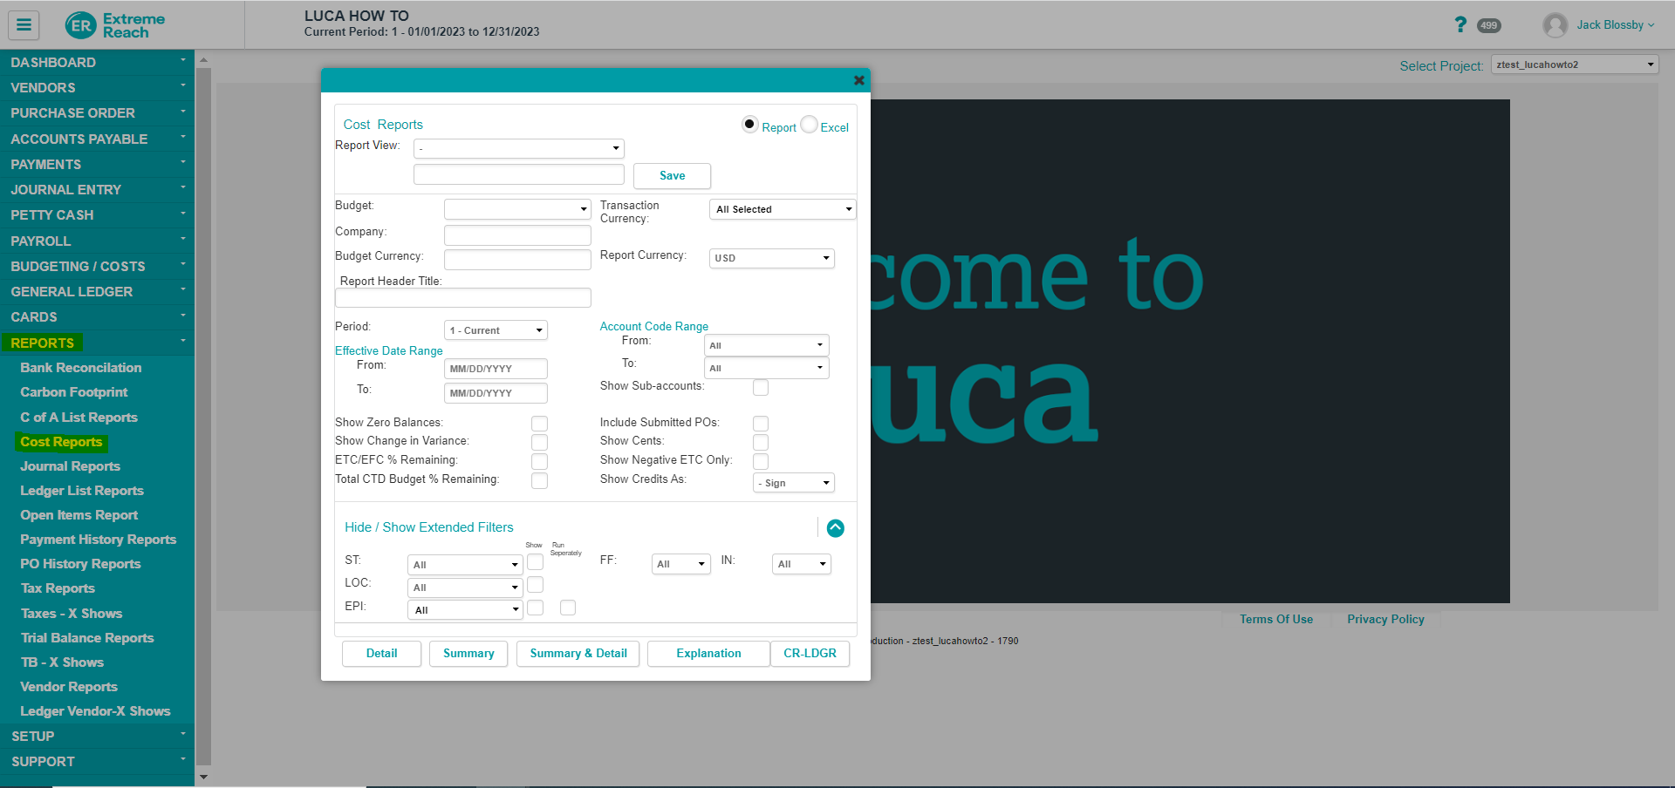This screenshot has height=788, width=1675.
Task: Open the Select Project dropdown
Action: [1575, 65]
